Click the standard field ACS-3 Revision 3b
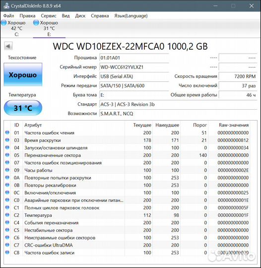Image resolution: width=261 pixels, height=268 pixels. (178, 104)
